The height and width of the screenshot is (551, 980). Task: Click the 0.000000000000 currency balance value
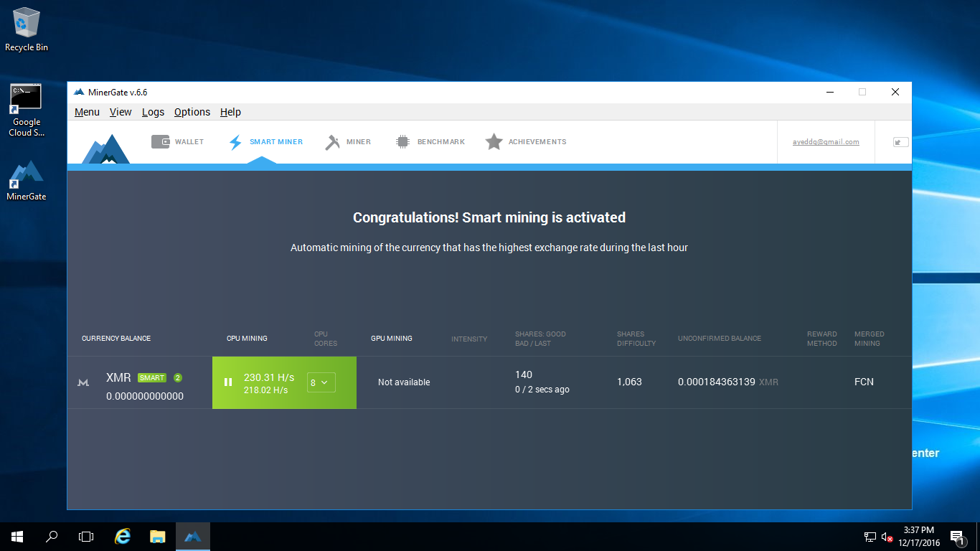pos(145,396)
